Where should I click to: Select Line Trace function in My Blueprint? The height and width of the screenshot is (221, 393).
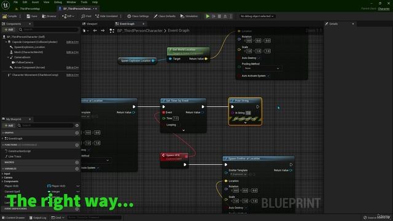point(15,157)
